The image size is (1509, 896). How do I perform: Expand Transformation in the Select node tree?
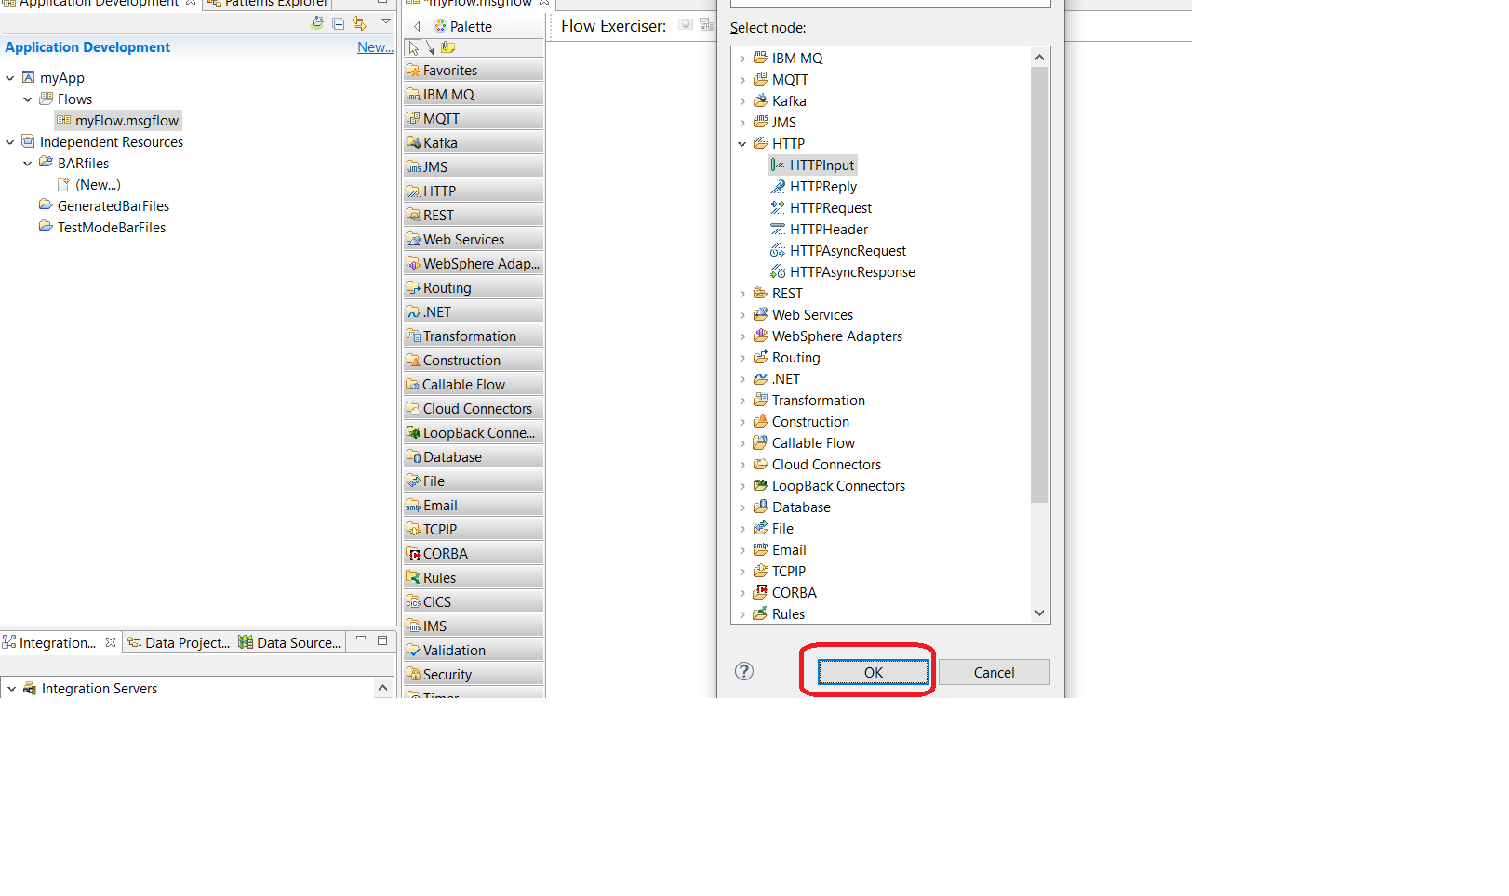pos(742,401)
